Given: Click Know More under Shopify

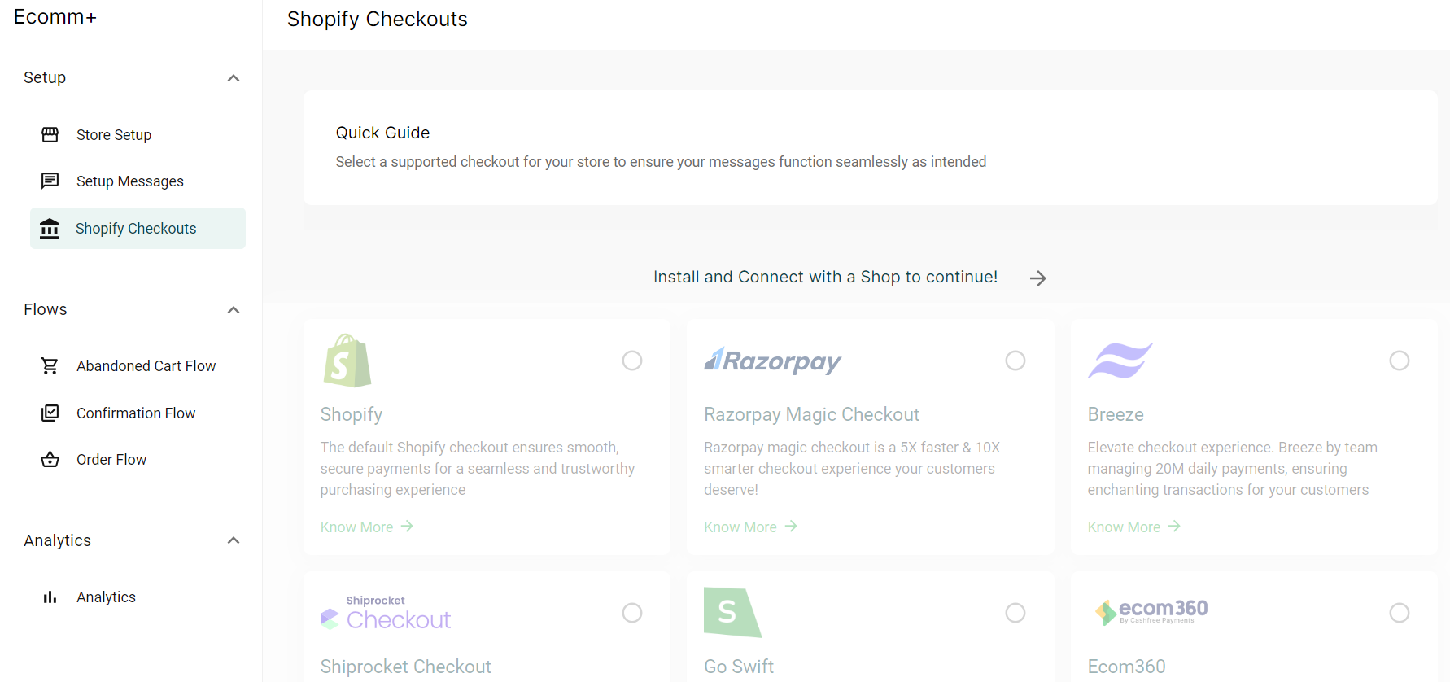Looking at the screenshot, I should pyautogui.click(x=367, y=527).
